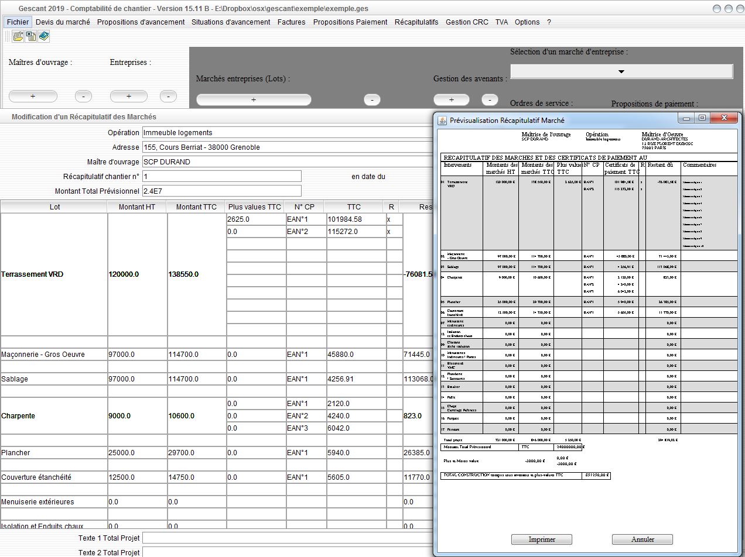This screenshot has height=557, width=745.
Task: Open the Récapitulatifs menu
Action: (416, 22)
